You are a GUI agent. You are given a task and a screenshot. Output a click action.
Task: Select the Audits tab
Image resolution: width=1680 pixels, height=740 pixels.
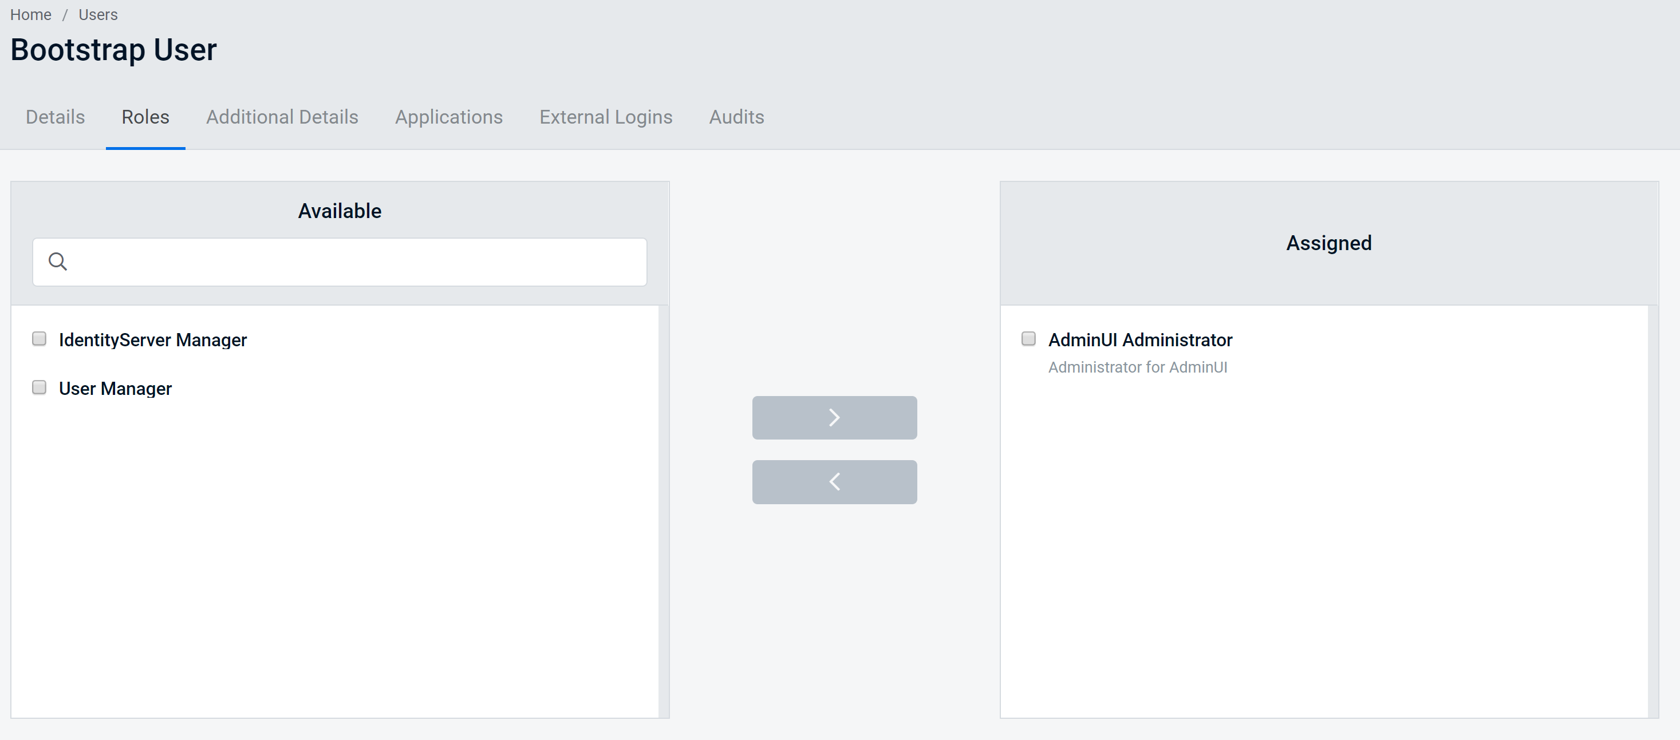(736, 117)
